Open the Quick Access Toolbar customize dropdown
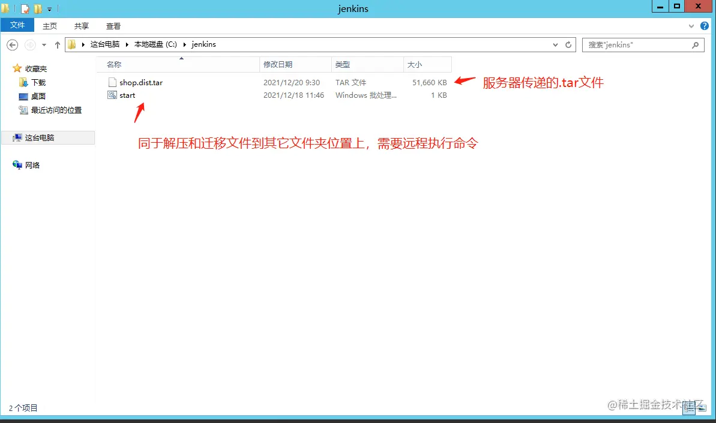Viewport: 716px width, 423px height. (x=49, y=9)
